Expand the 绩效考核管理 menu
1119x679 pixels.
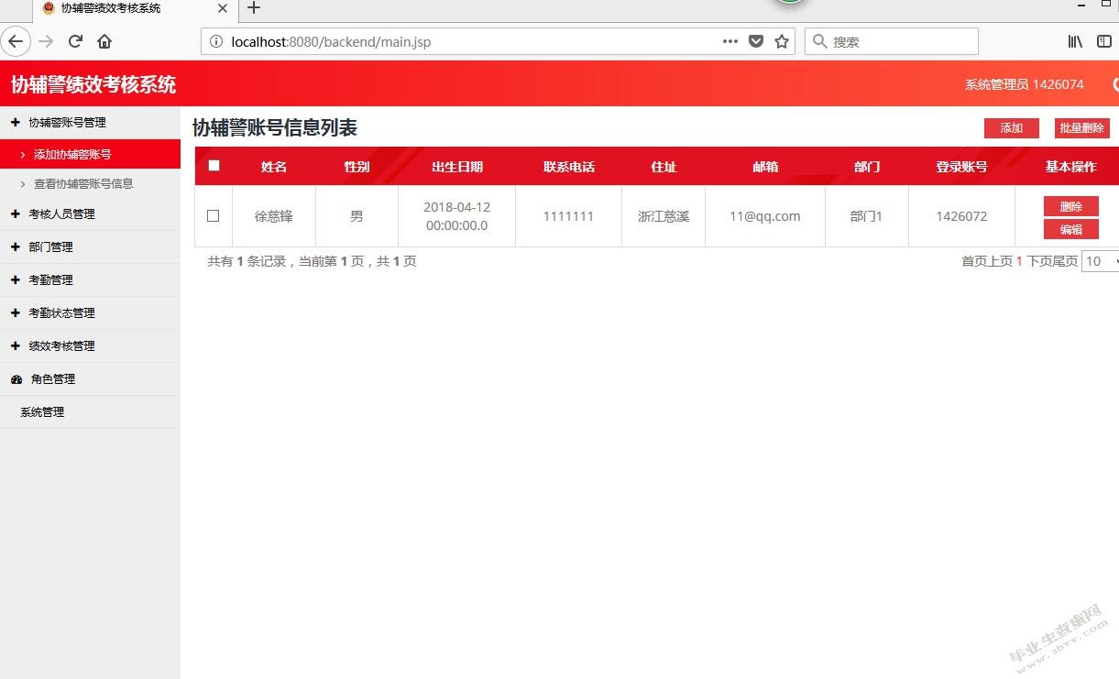pos(90,346)
